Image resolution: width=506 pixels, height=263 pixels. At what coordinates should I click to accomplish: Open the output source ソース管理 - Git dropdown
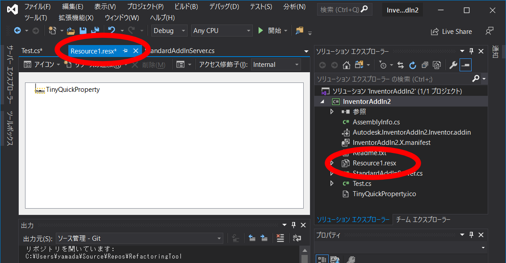(x=139, y=238)
